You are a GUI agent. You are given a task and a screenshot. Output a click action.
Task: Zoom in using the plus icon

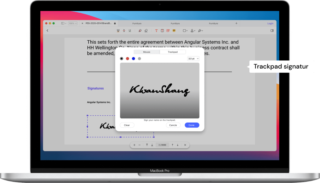134,145
